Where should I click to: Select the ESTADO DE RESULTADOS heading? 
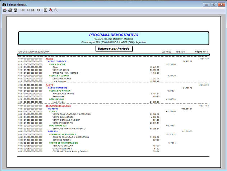[58, 106]
